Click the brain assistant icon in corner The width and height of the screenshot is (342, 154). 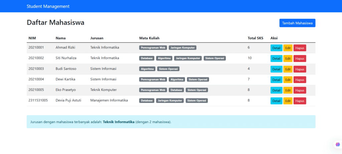click(x=337, y=144)
